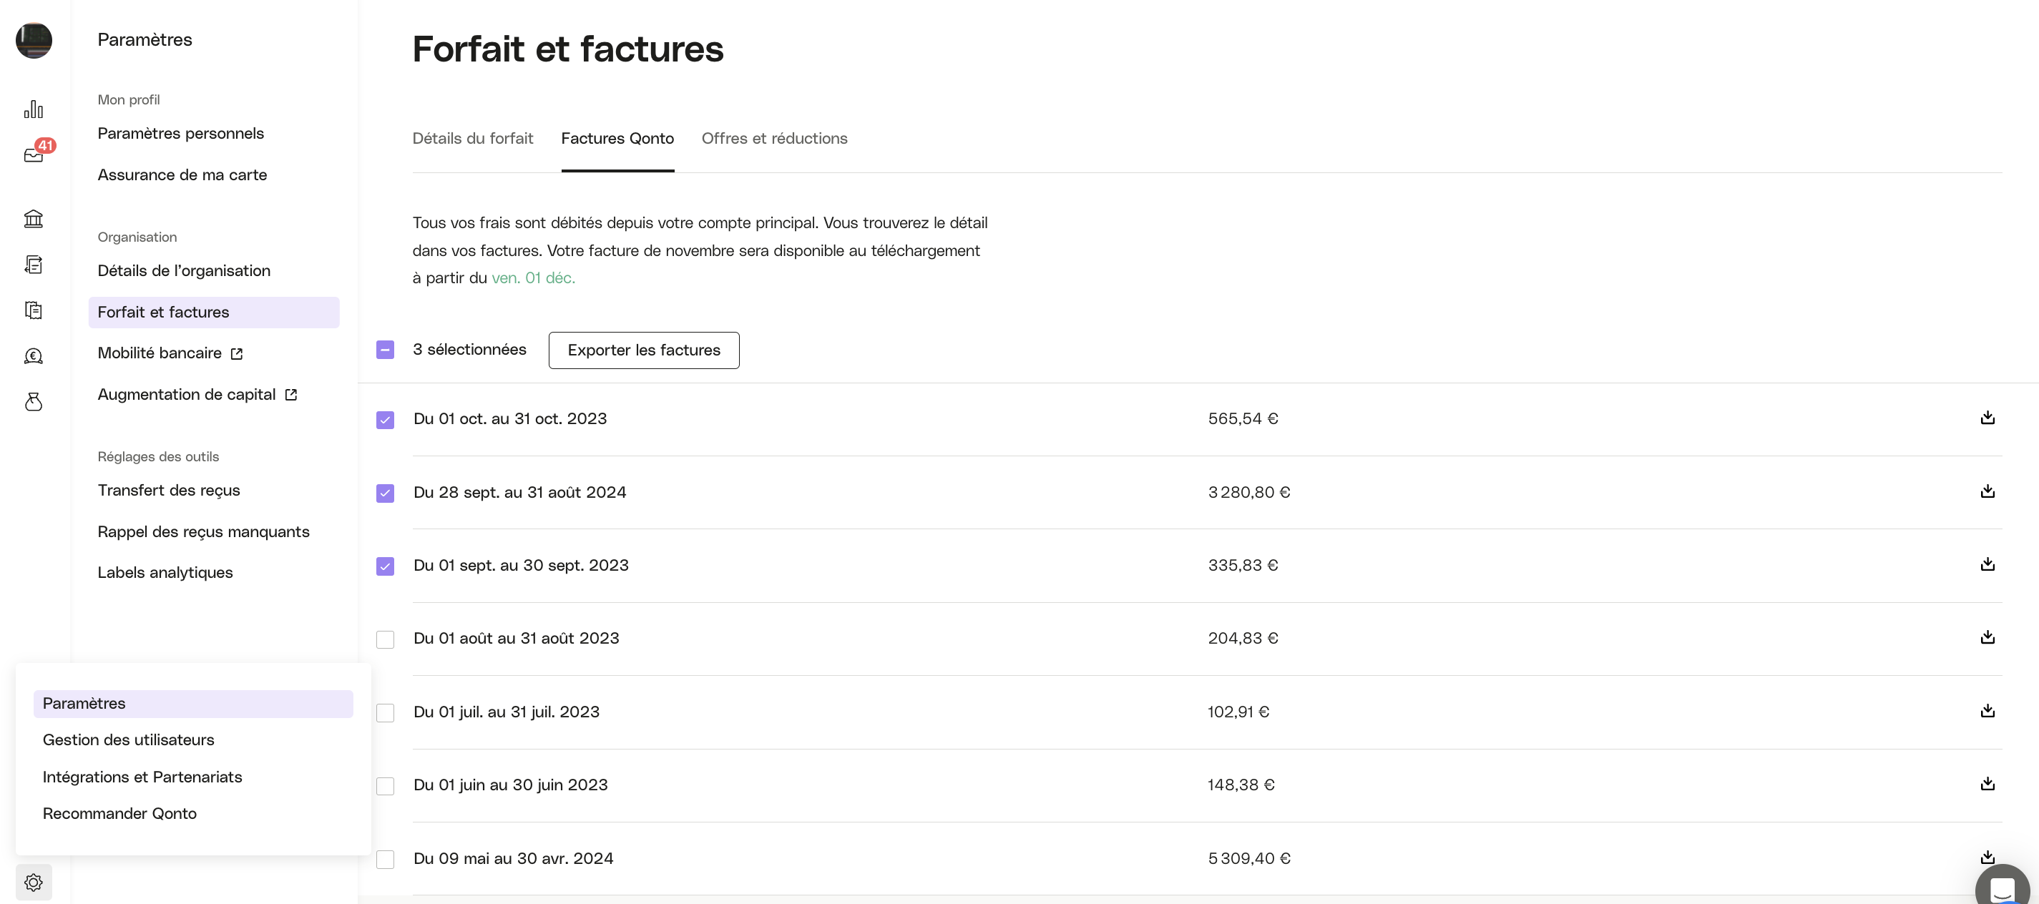Screen dimensions: 2039x904
Task: Click the 5 309,40 € amount
Action: [x=1249, y=858]
